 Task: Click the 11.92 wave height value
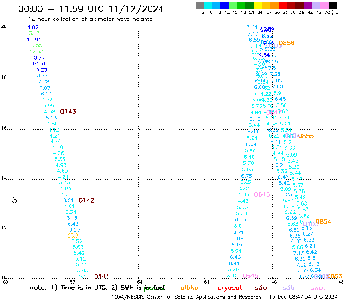(32, 27)
